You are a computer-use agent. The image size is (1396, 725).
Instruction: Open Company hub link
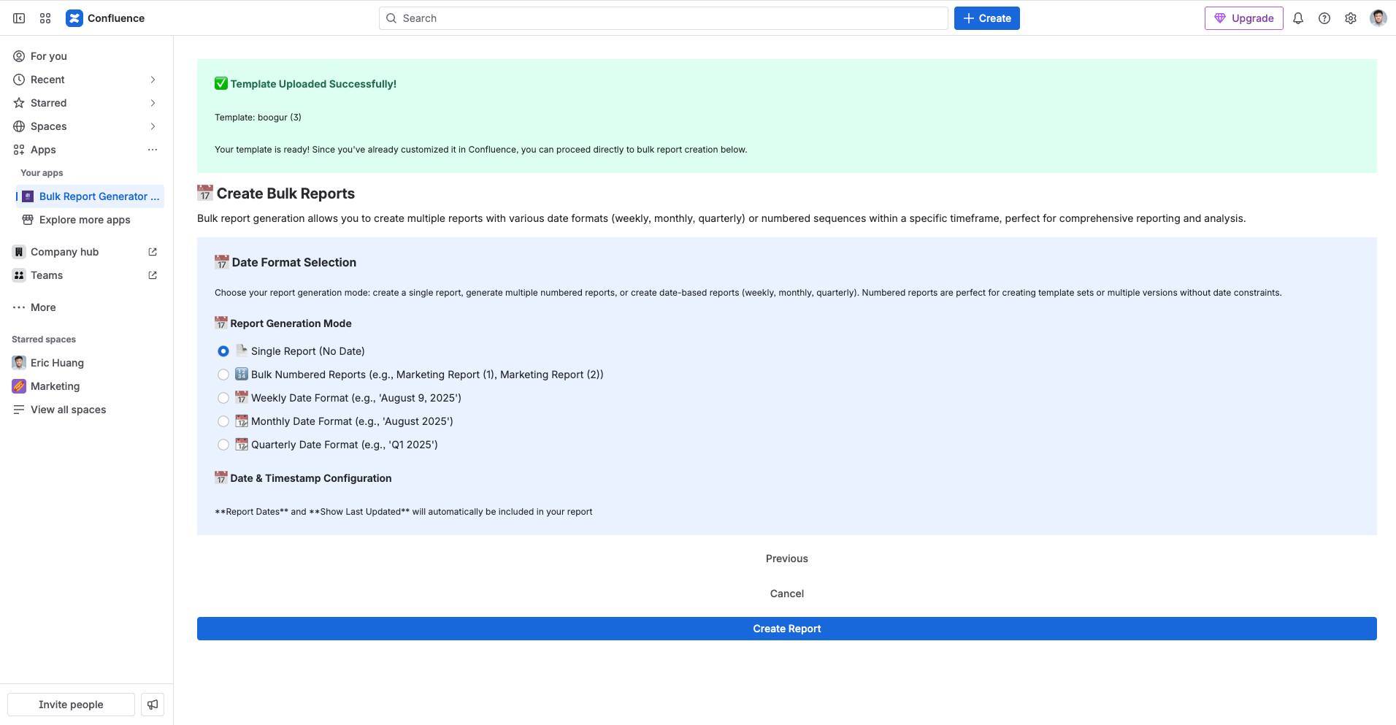[x=86, y=252]
